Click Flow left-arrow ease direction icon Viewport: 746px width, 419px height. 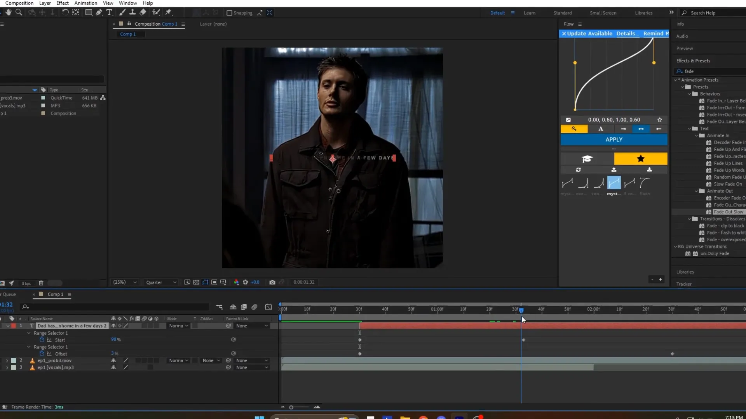point(659,129)
